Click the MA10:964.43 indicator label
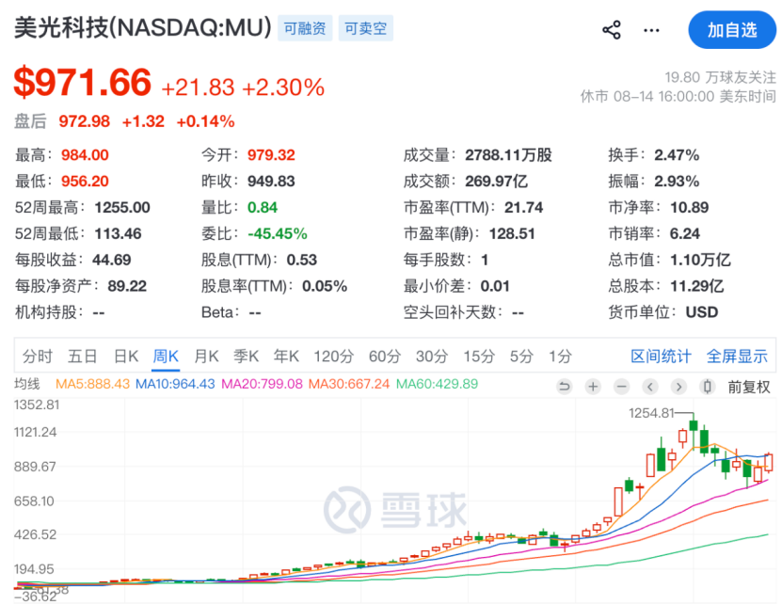This screenshot has width=782, height=604. 175,384
